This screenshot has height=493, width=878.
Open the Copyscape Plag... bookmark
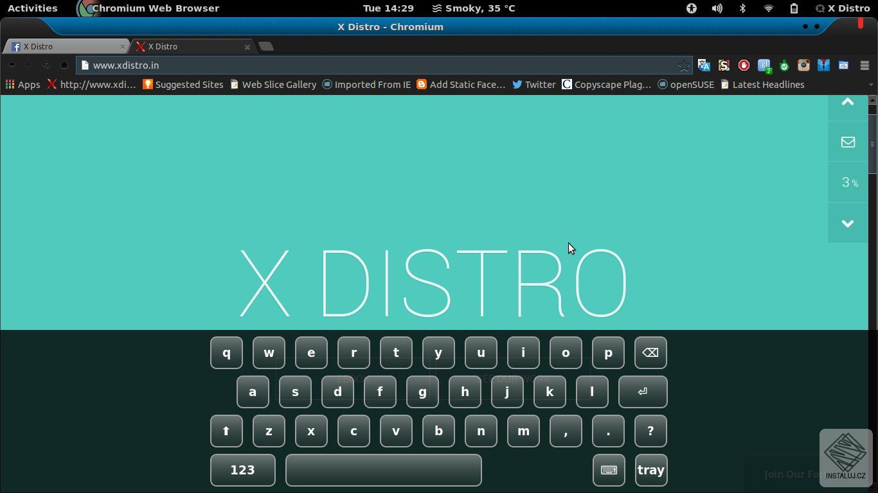[x=607, y=85]
